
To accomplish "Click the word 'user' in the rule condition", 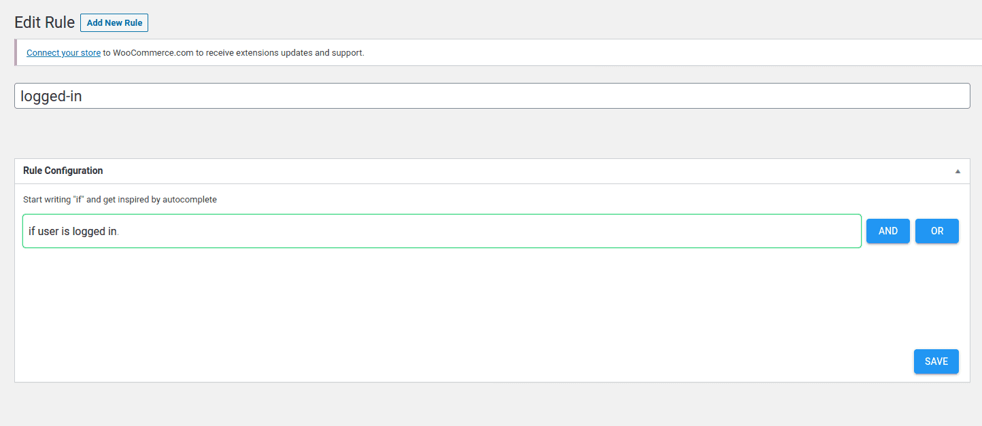I will (48, 232).
